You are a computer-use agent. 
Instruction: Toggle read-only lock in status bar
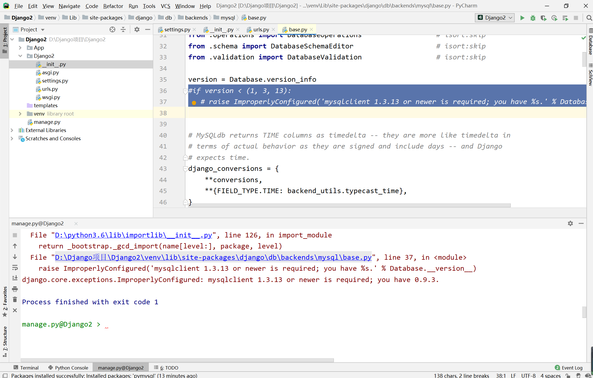568,376
